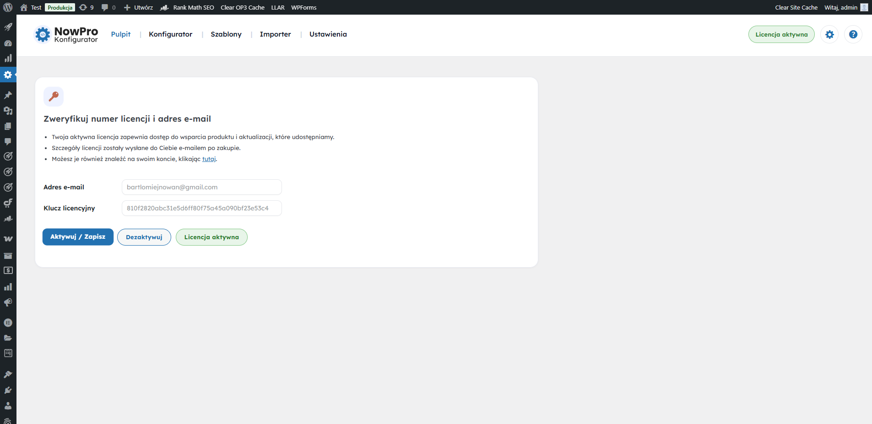The width and height of the screenshot is (872, 424).
Task: Click the updates icon showing 9
Action: pyautogui.click(x=86, y=7)
